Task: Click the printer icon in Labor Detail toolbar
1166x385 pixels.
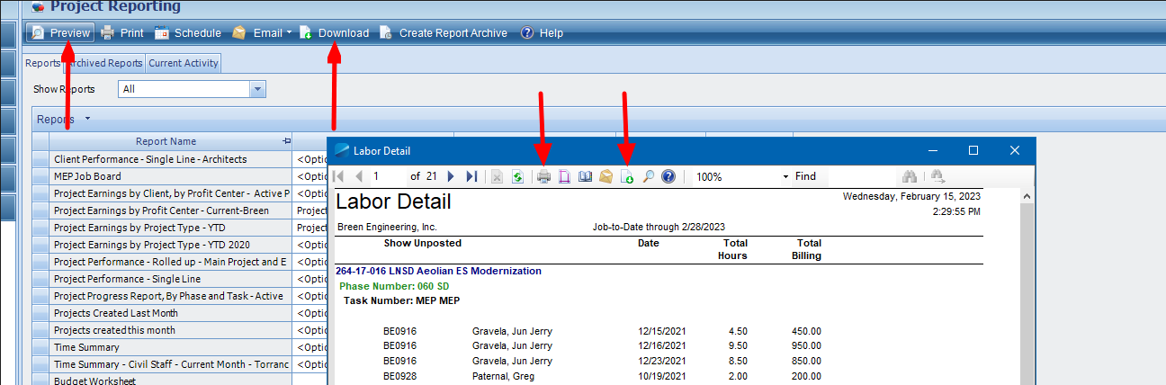Action: [x=544, y=176]
